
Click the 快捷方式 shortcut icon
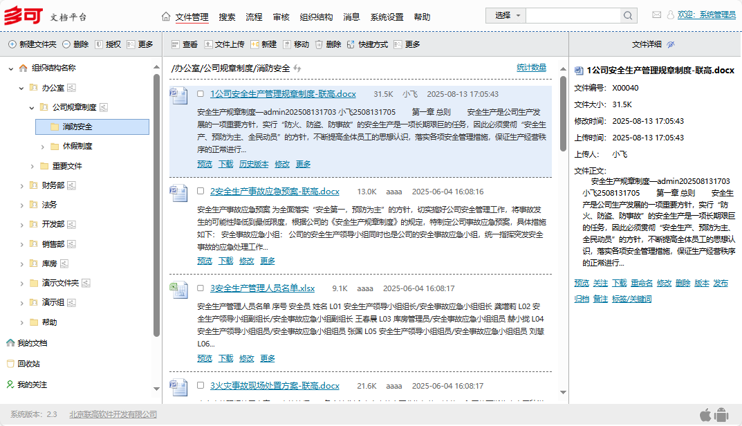tap(351, 44)
